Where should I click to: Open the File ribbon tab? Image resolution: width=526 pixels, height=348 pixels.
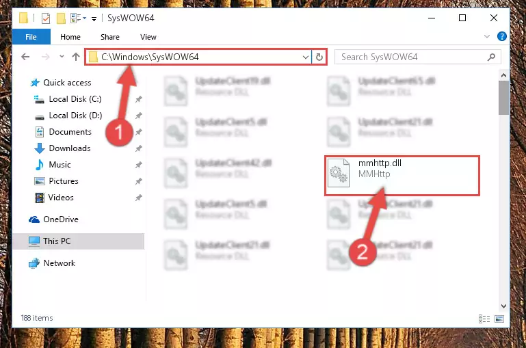31,37
